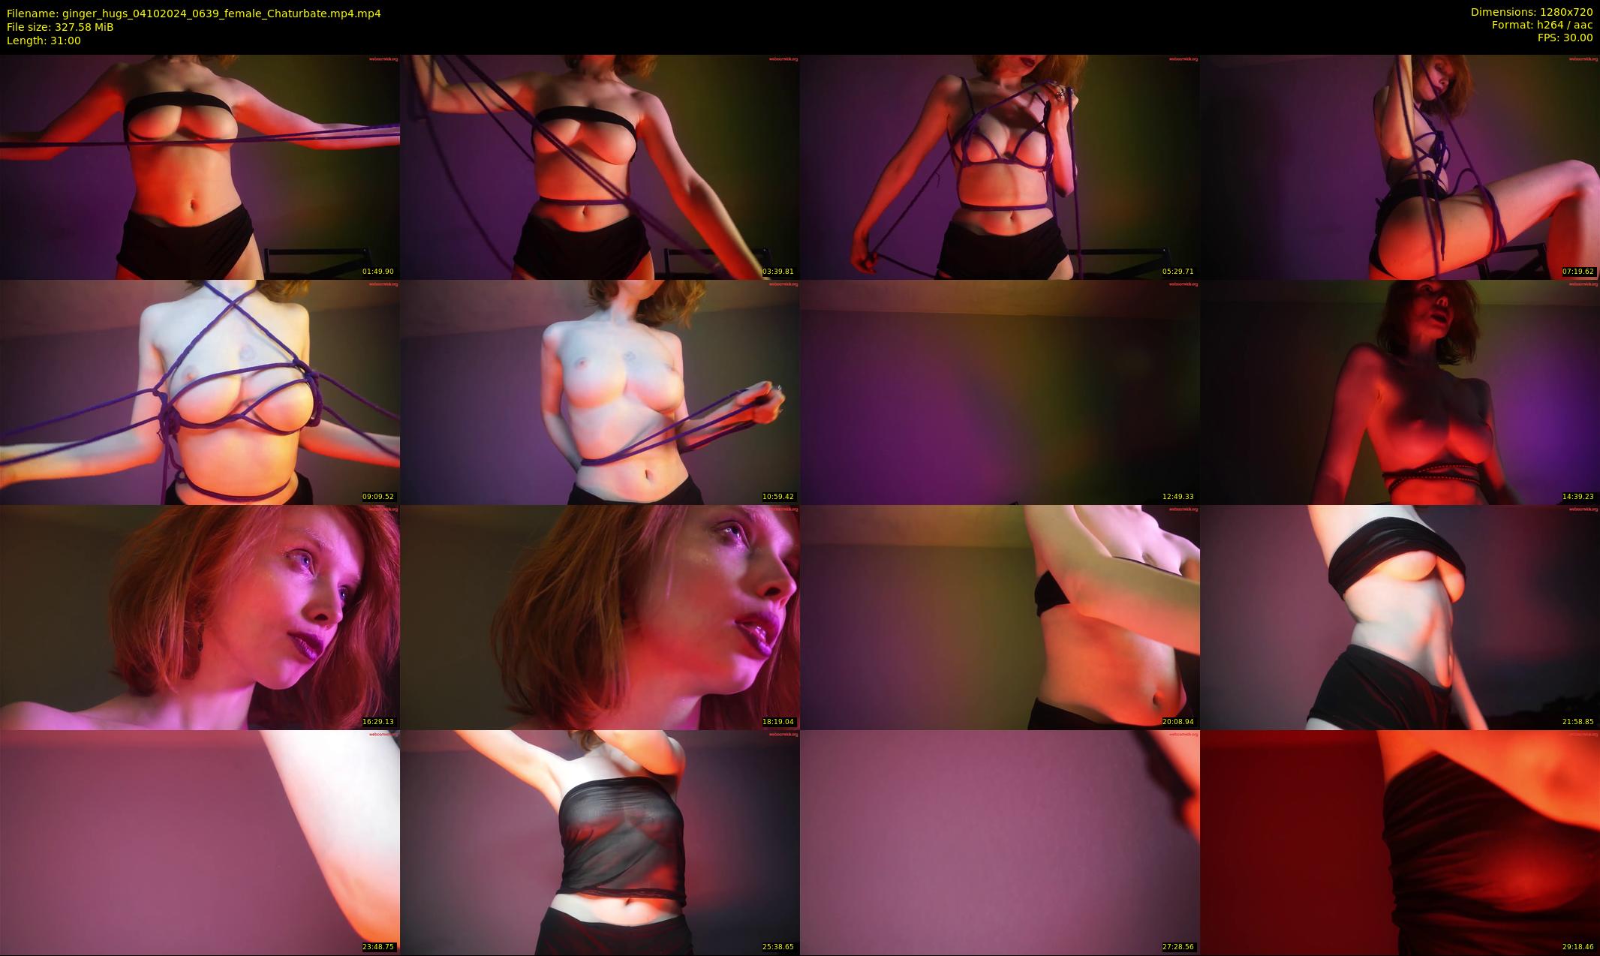Select the frame stamped 07:19.62

(1400, 167)
